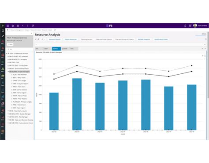Expand the Quantity Surveyors tree node
This screenshot has height=163, width=209.
pyautogui.click(x=8, y=111)
